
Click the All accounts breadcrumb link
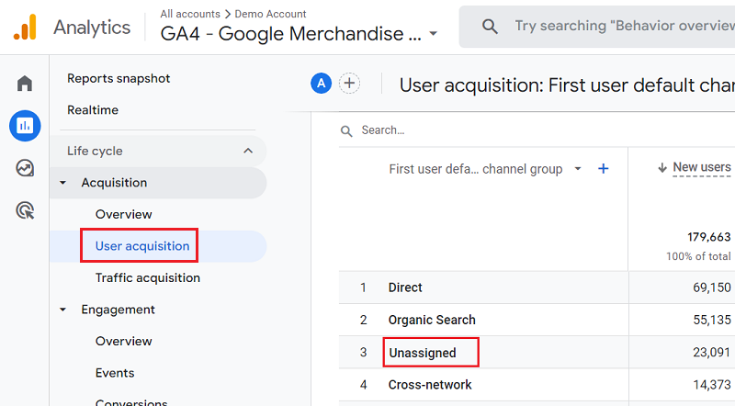tap(190, 14)
